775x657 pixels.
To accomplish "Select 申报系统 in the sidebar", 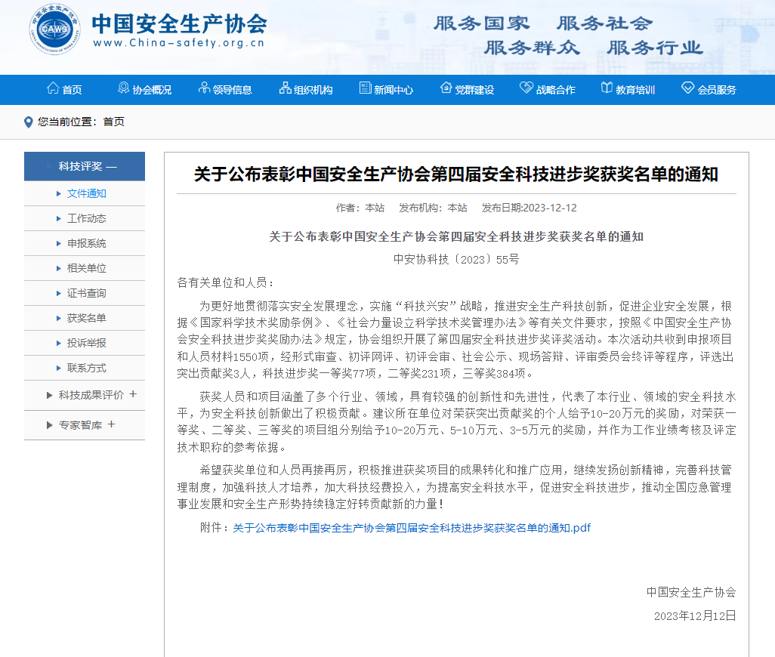I will [x=87, y=243].
